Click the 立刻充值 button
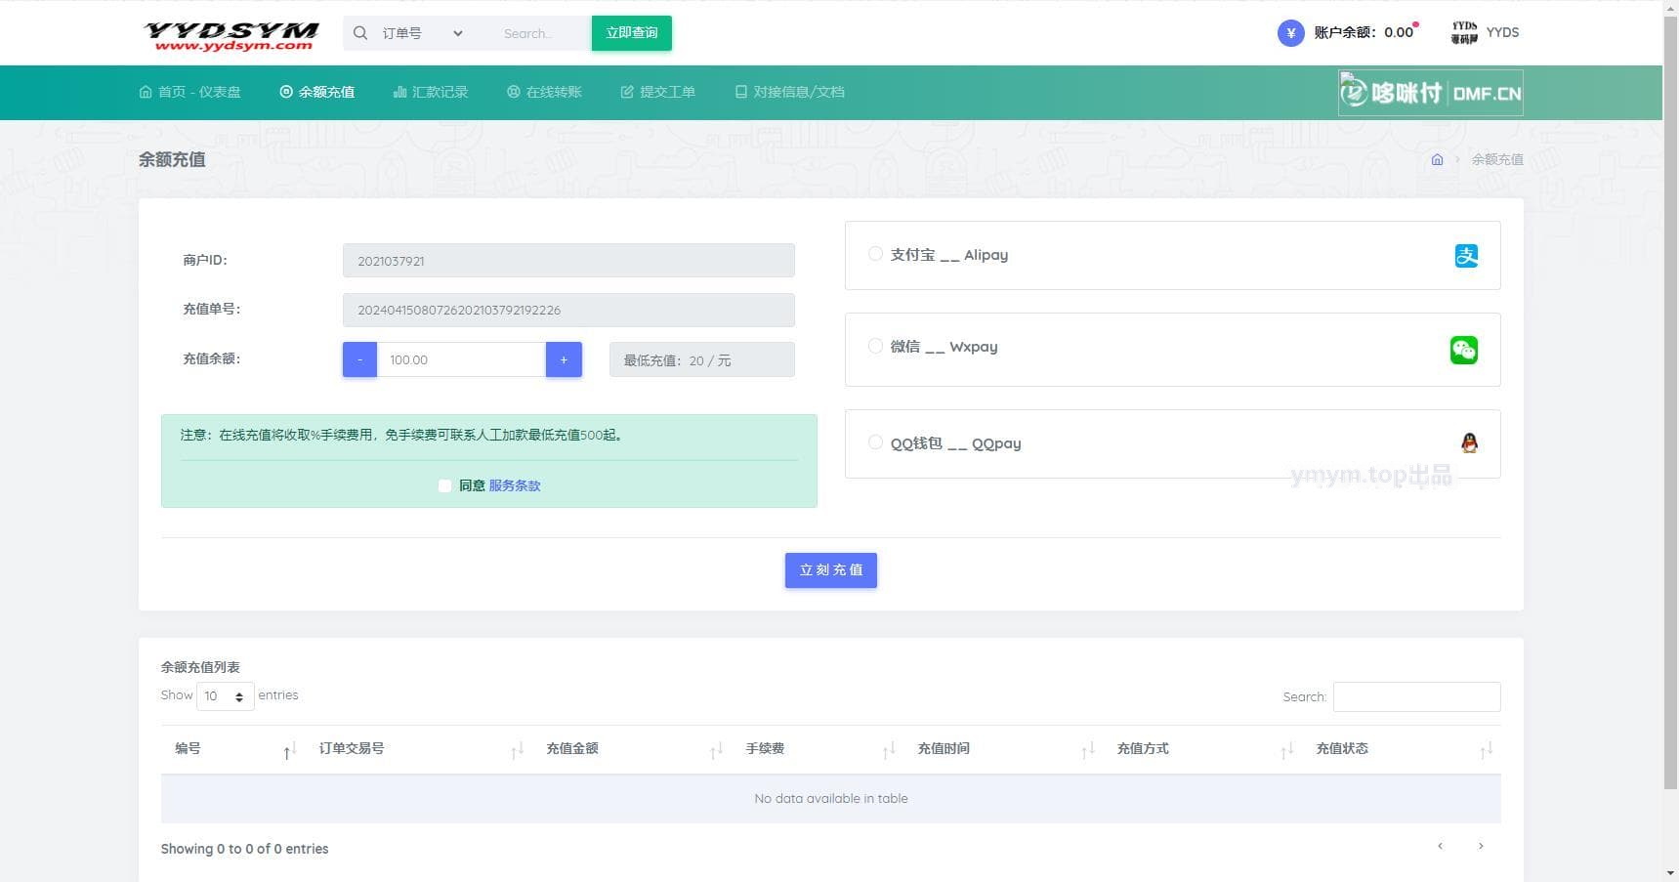The height and width of the screenshot is (882, 1679). [x=831, y=570]
